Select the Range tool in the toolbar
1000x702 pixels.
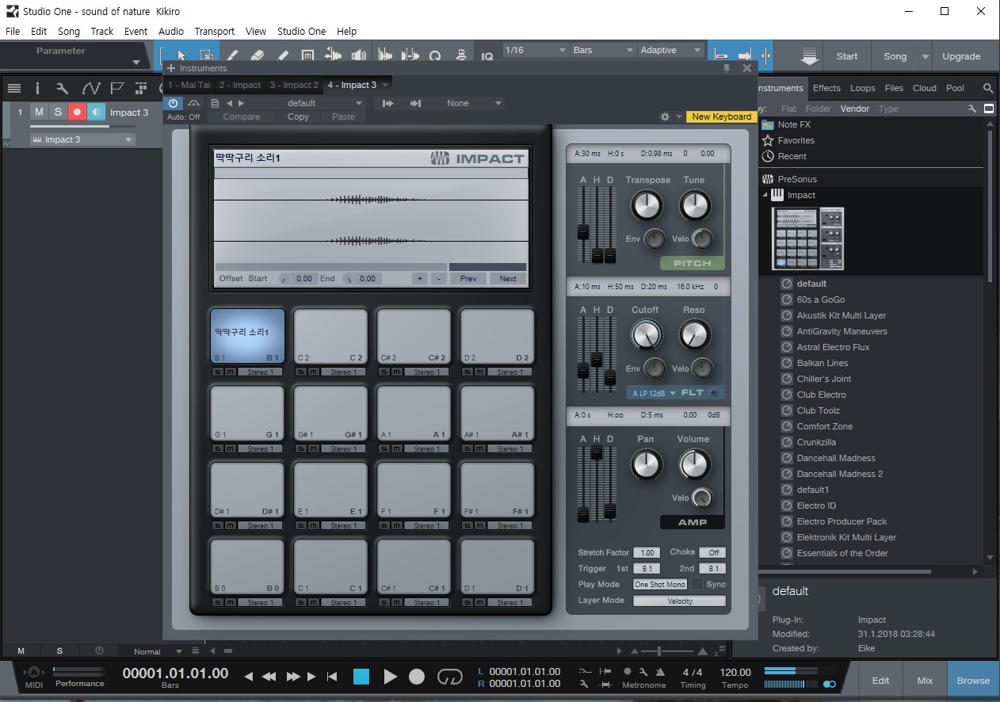[x=206, y=56]
